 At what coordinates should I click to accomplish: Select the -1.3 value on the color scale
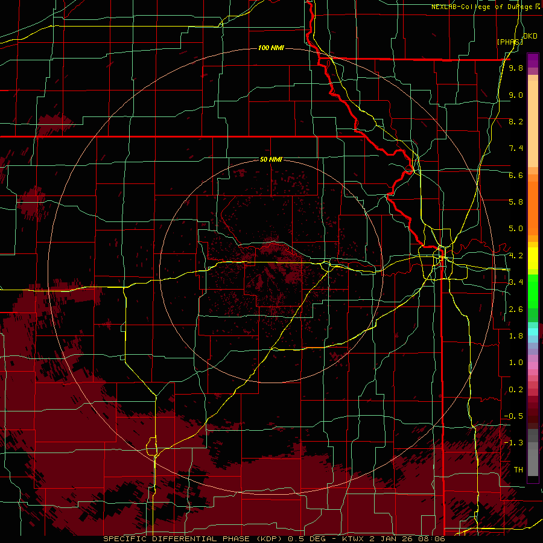pos(513,443)
